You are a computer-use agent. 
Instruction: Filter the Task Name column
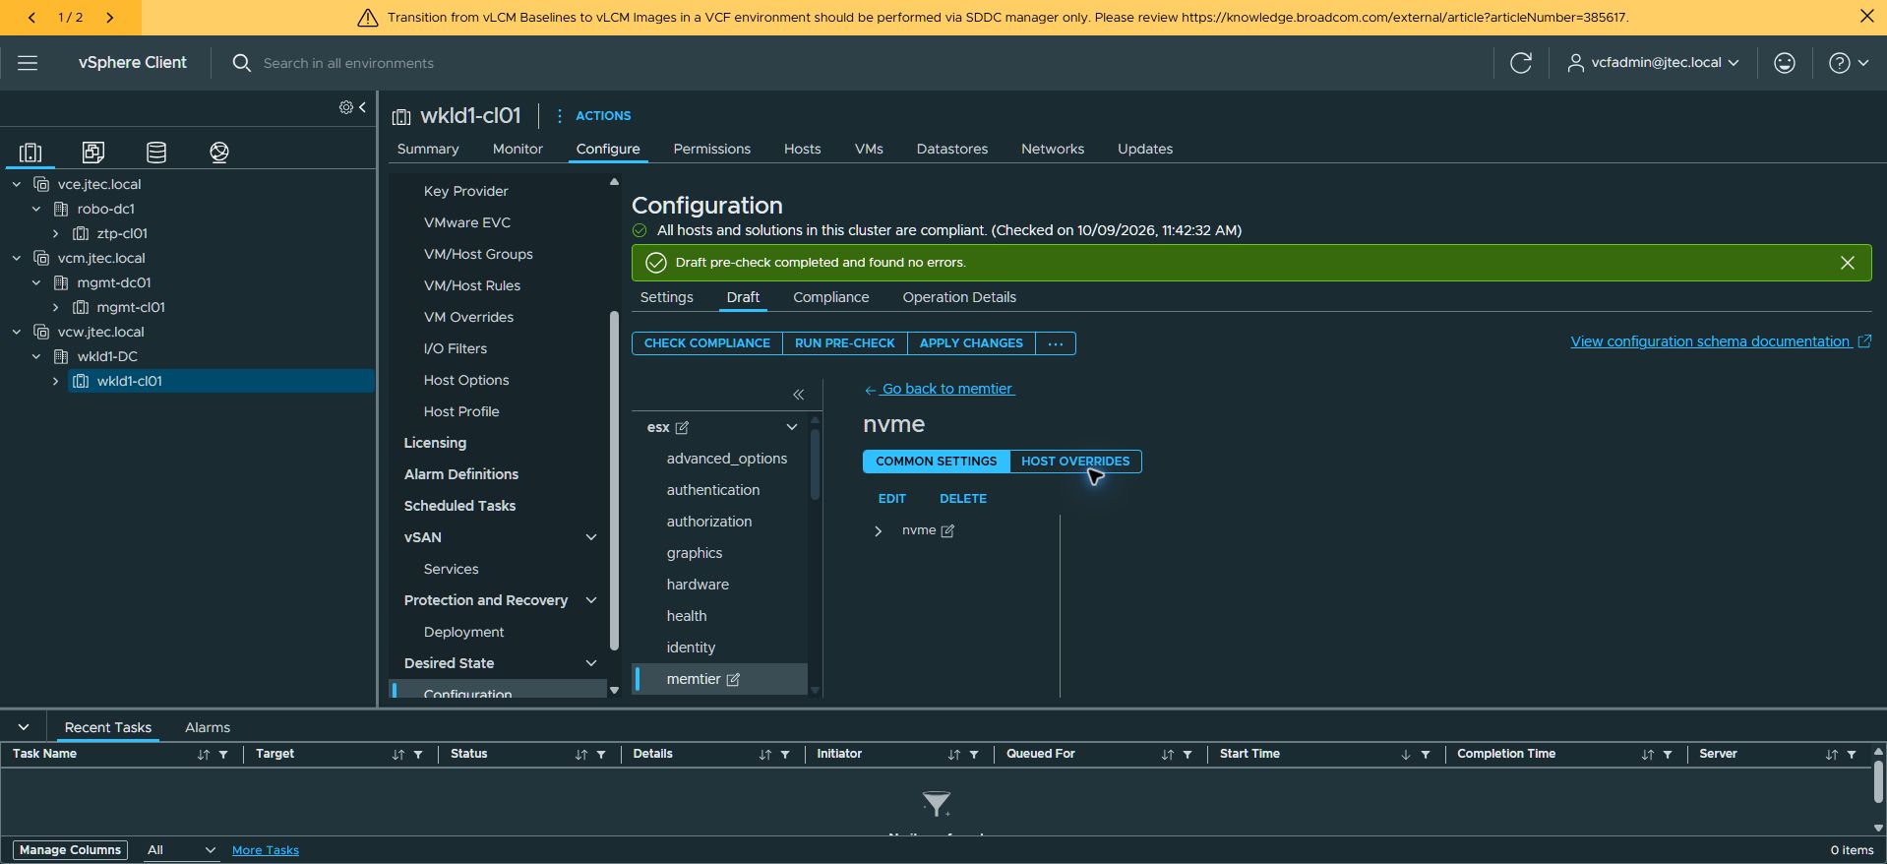223,755
